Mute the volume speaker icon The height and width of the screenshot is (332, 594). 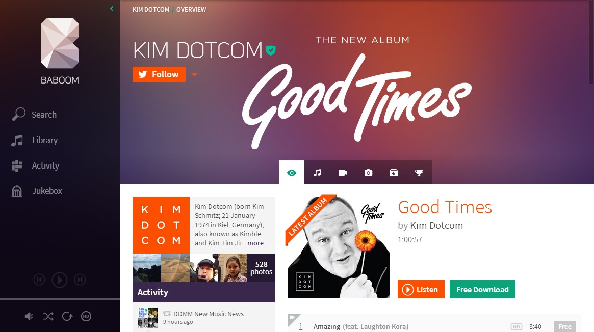click(x=29, y=317)
